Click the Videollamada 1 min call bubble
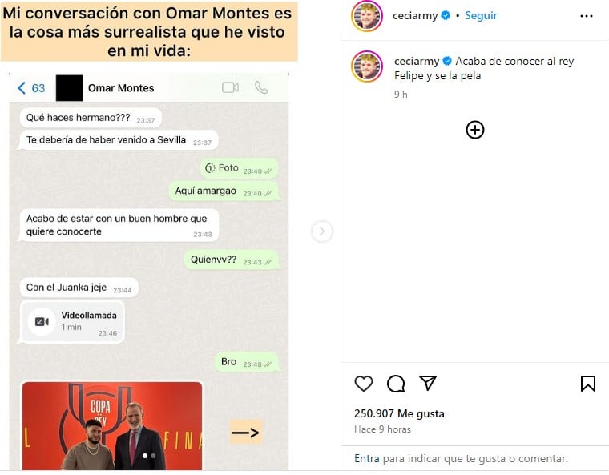 point(72,321)
